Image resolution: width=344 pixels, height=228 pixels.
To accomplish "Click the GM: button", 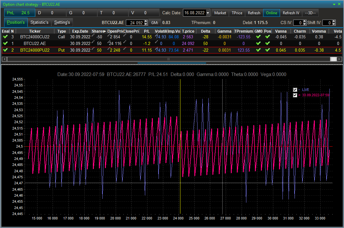I will point(155,22).
